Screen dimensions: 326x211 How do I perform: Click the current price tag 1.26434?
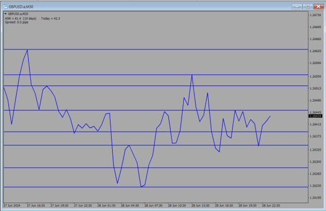[x=316, y=116]
